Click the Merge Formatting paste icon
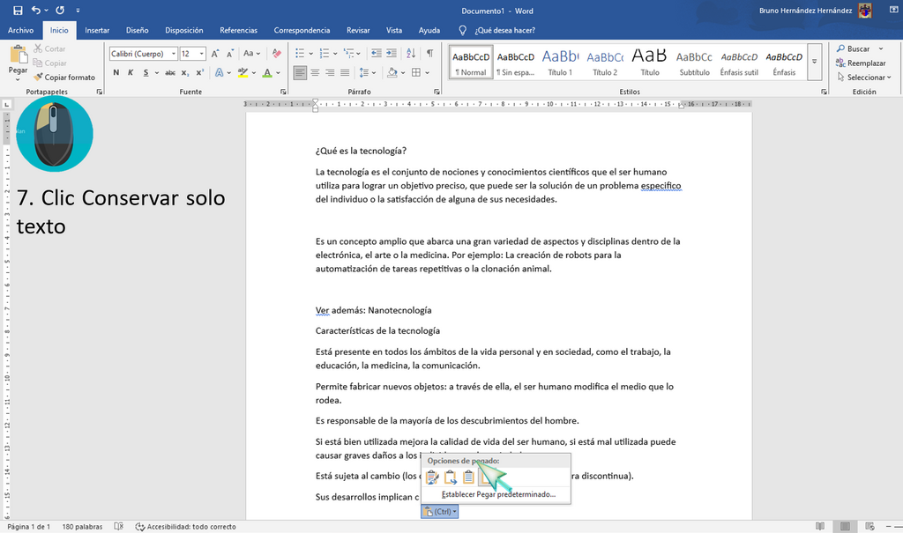Screen dimensions: 903x533 click(451, 477)
